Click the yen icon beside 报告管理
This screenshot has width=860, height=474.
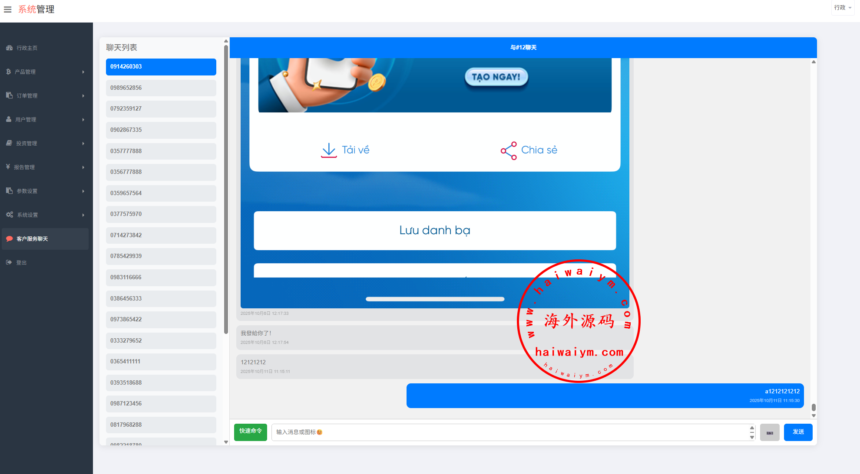pyautogui.click(x=8, y=167)
